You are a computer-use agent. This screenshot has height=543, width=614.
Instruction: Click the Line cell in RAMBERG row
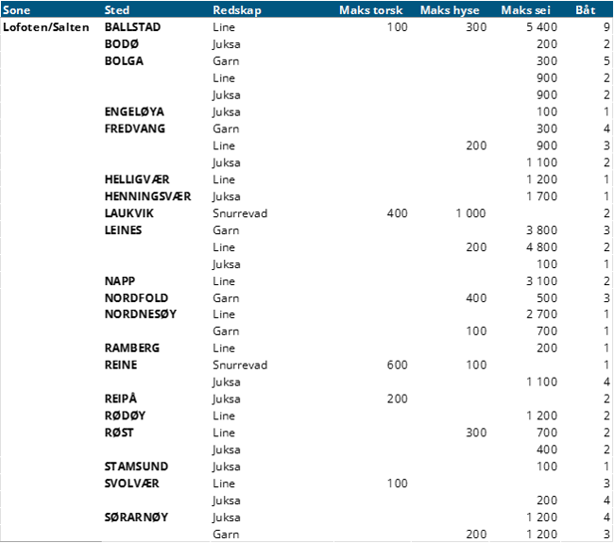[224, 348]
